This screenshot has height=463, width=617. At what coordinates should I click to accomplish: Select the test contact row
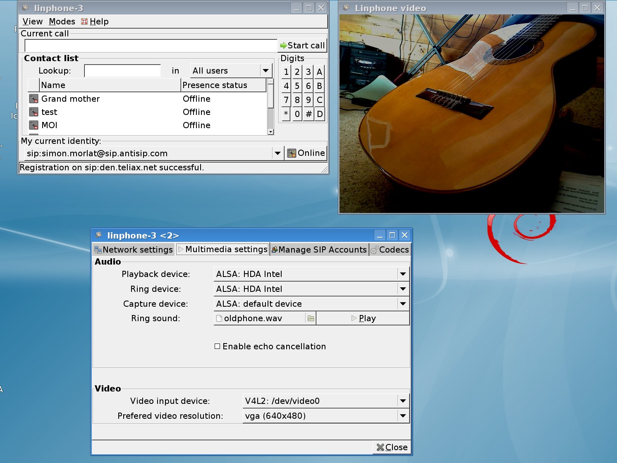click(147, 112)
